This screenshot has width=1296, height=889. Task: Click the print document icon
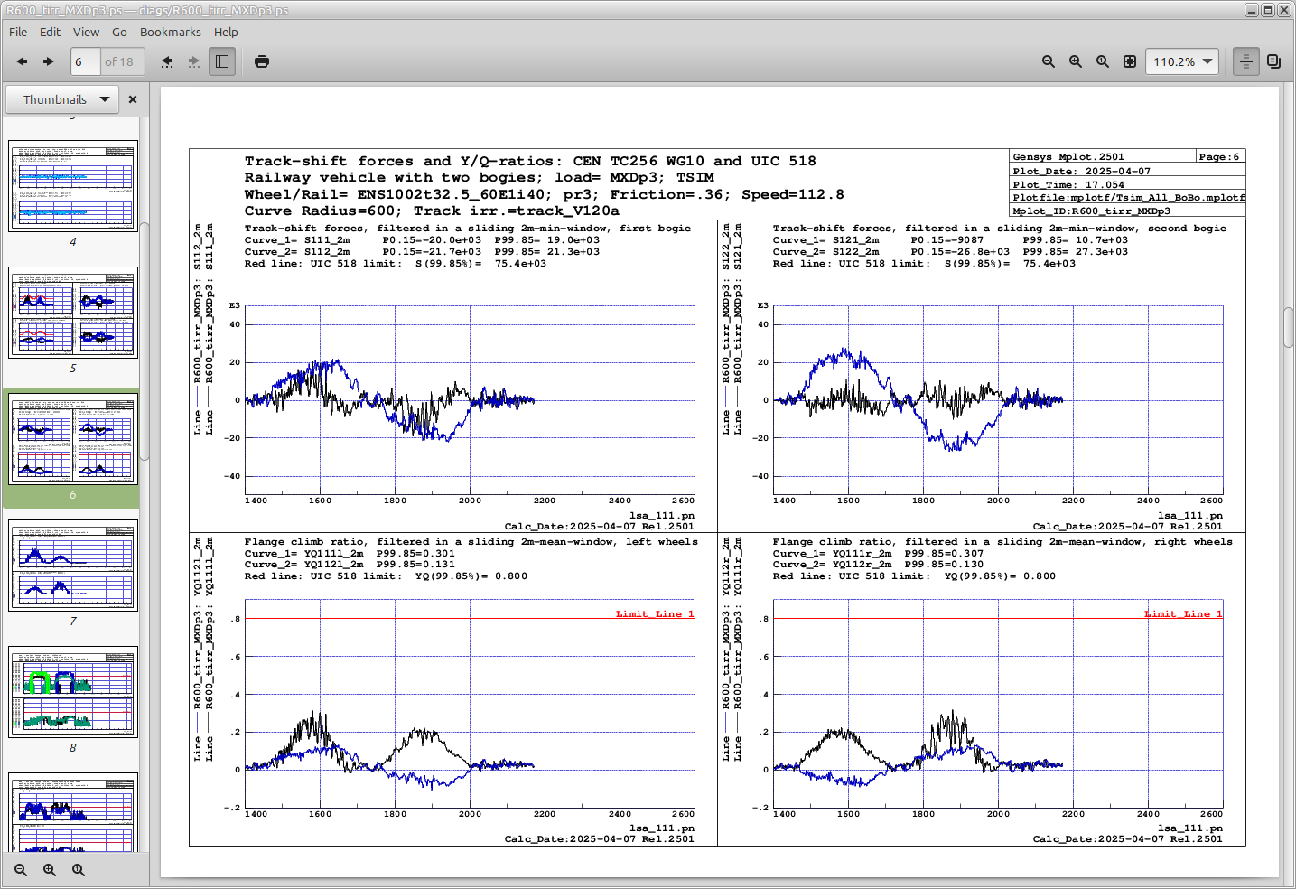click(x=262, y=61)
